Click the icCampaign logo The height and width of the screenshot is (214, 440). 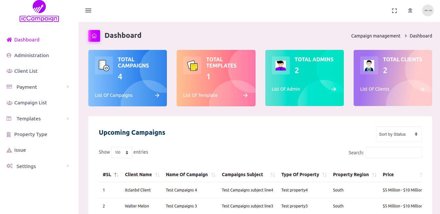tap(39, 11)
